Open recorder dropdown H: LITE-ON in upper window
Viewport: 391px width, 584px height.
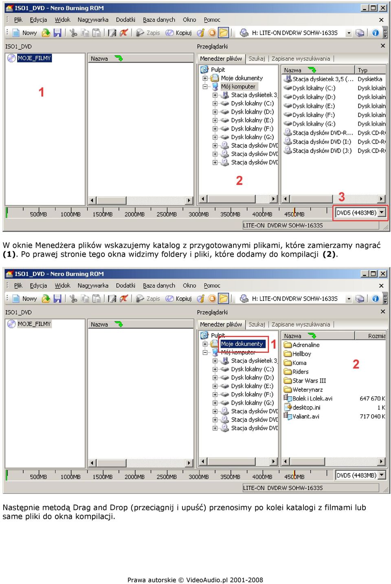349,33
